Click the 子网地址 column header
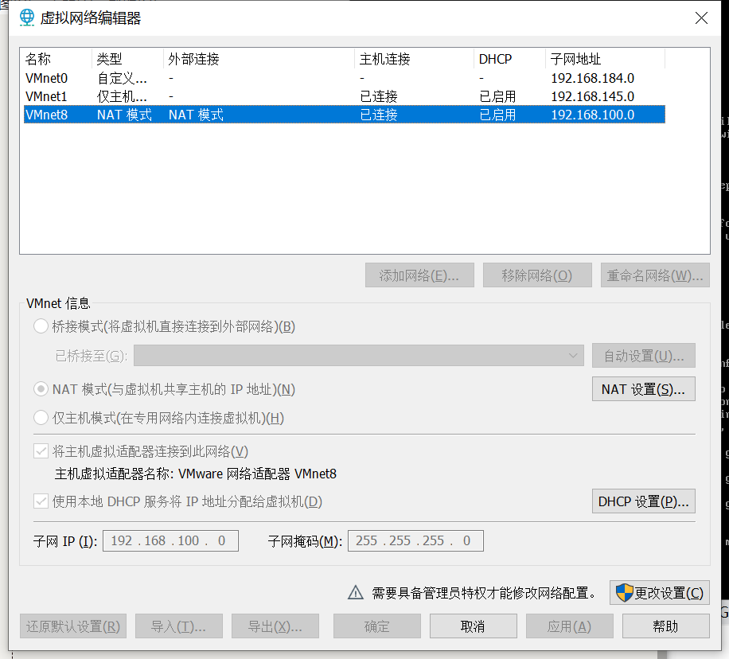This screenshot has height=659, width=729. coord(605,59)
